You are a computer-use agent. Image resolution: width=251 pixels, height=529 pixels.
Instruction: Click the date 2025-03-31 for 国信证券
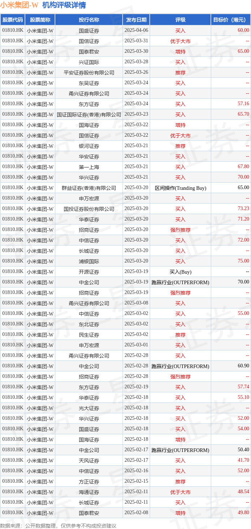pos(136,41)
